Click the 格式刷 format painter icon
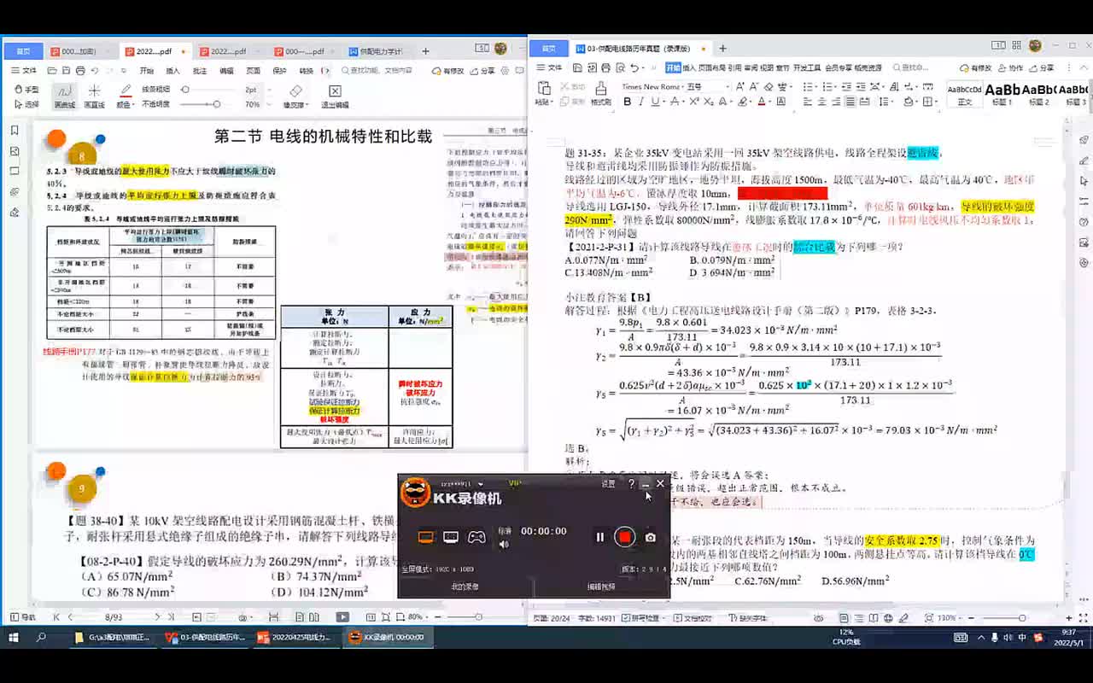Image resolution: width=1093 pixels, height=683 pixels. [x=600, y=92]
